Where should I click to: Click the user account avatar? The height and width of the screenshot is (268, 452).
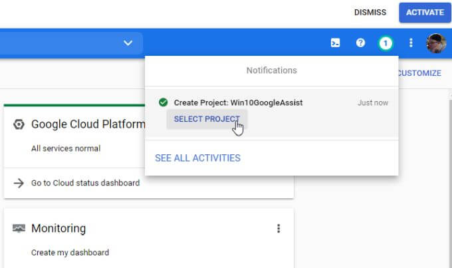(x=436, y=43)
